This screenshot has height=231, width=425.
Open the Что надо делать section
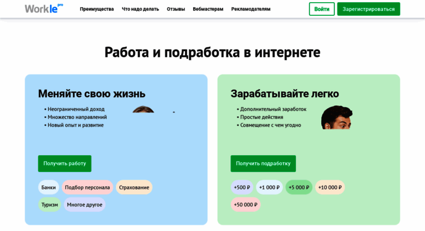coord(140,9)
